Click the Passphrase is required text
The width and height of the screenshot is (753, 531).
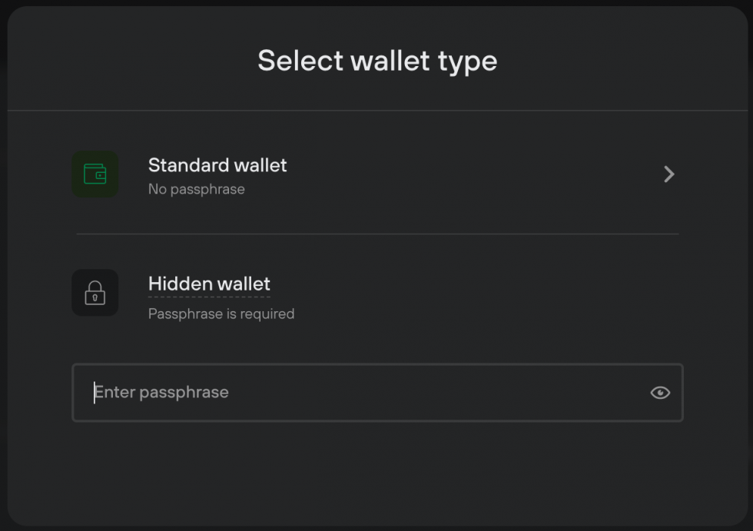tap(221, 314)
